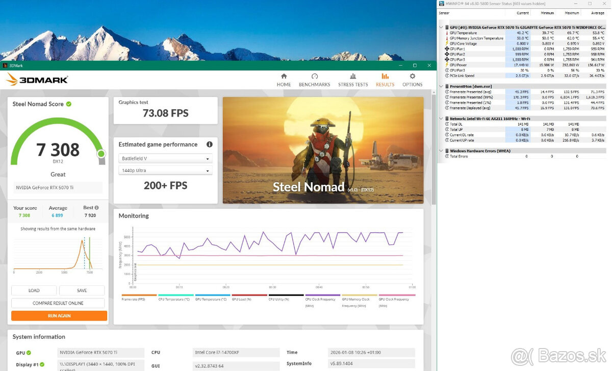The image size is (612, 371).
Task: Switch to the RESULTS tab
Action: tap(385, 80)
